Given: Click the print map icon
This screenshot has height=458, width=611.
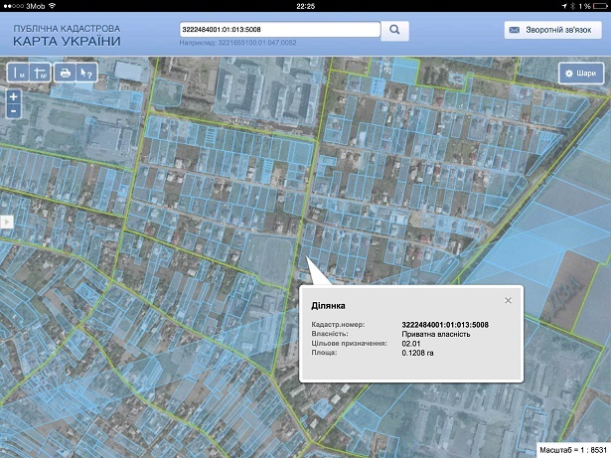Looking at the screenshot, I should (66, 73).
